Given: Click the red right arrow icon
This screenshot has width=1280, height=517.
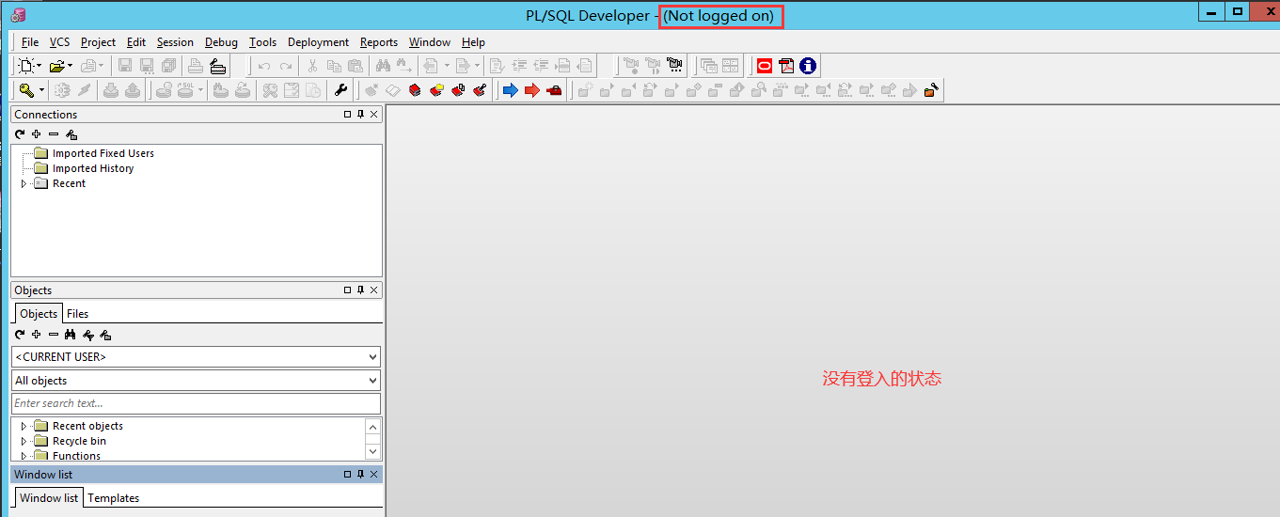Looking at the screenshot, I should pyautogui.click(x=531, y=90).
